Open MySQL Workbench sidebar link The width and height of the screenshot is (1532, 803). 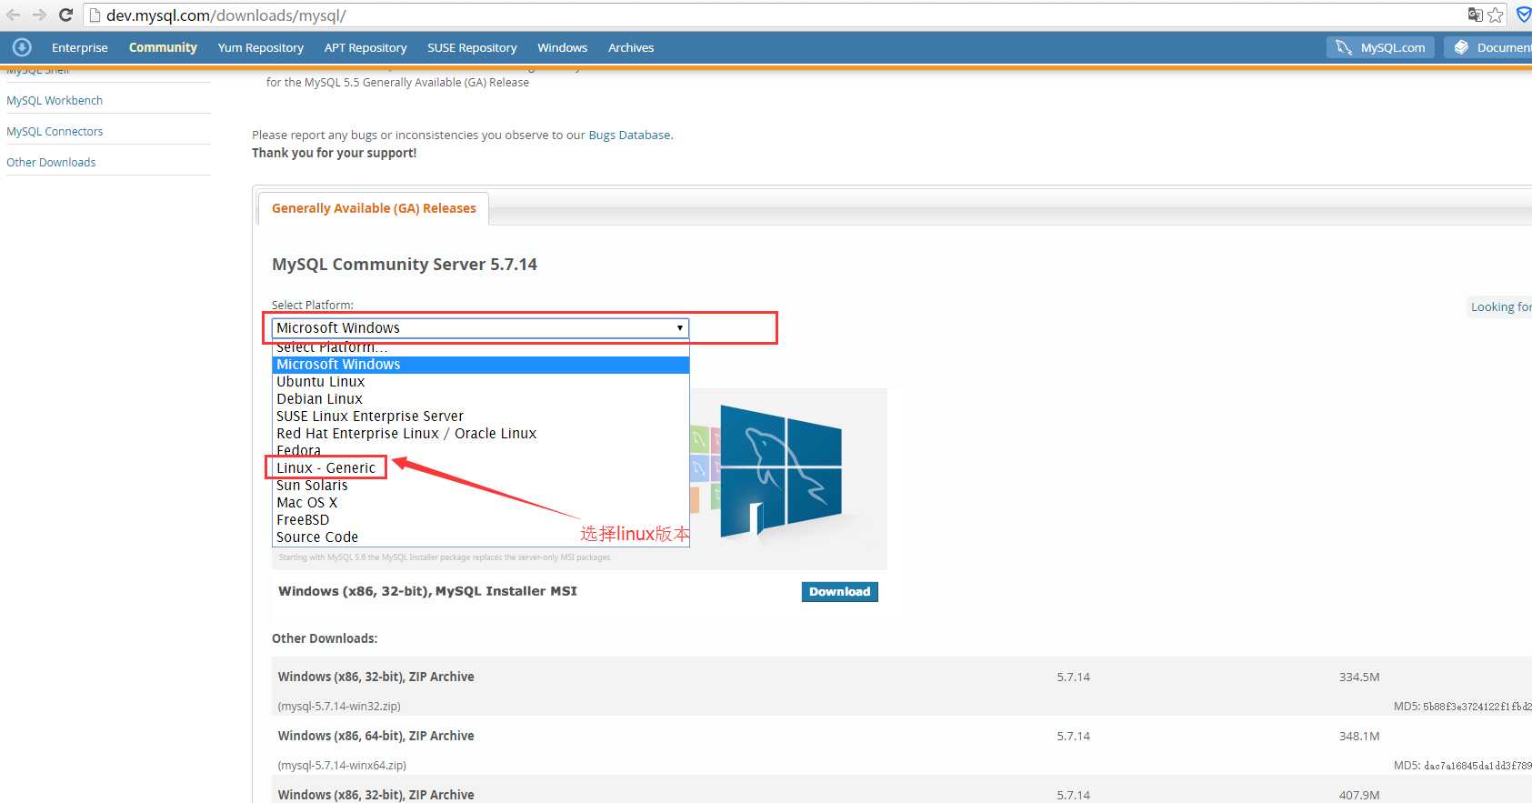click(x=55, y=100)
